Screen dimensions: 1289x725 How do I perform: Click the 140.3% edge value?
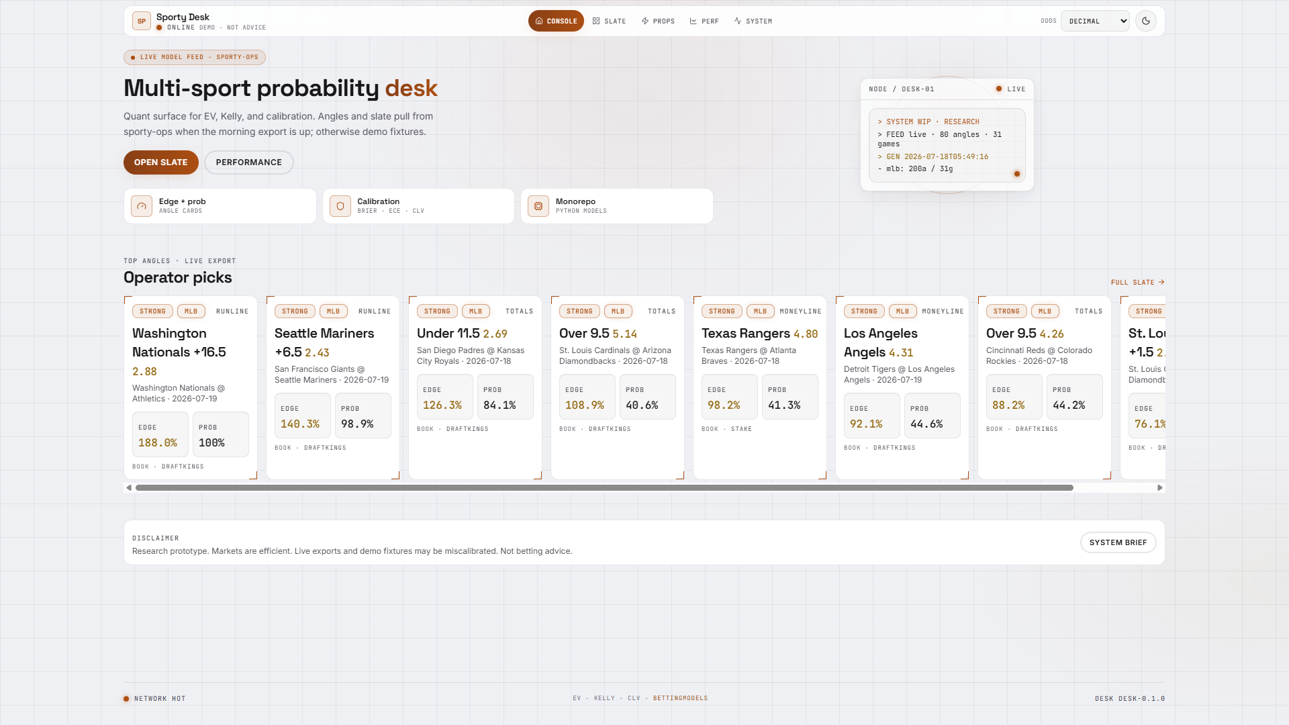coord(300,424)
